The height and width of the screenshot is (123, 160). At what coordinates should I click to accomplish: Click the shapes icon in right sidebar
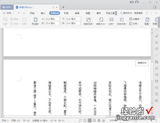click(x=156, y=49)
